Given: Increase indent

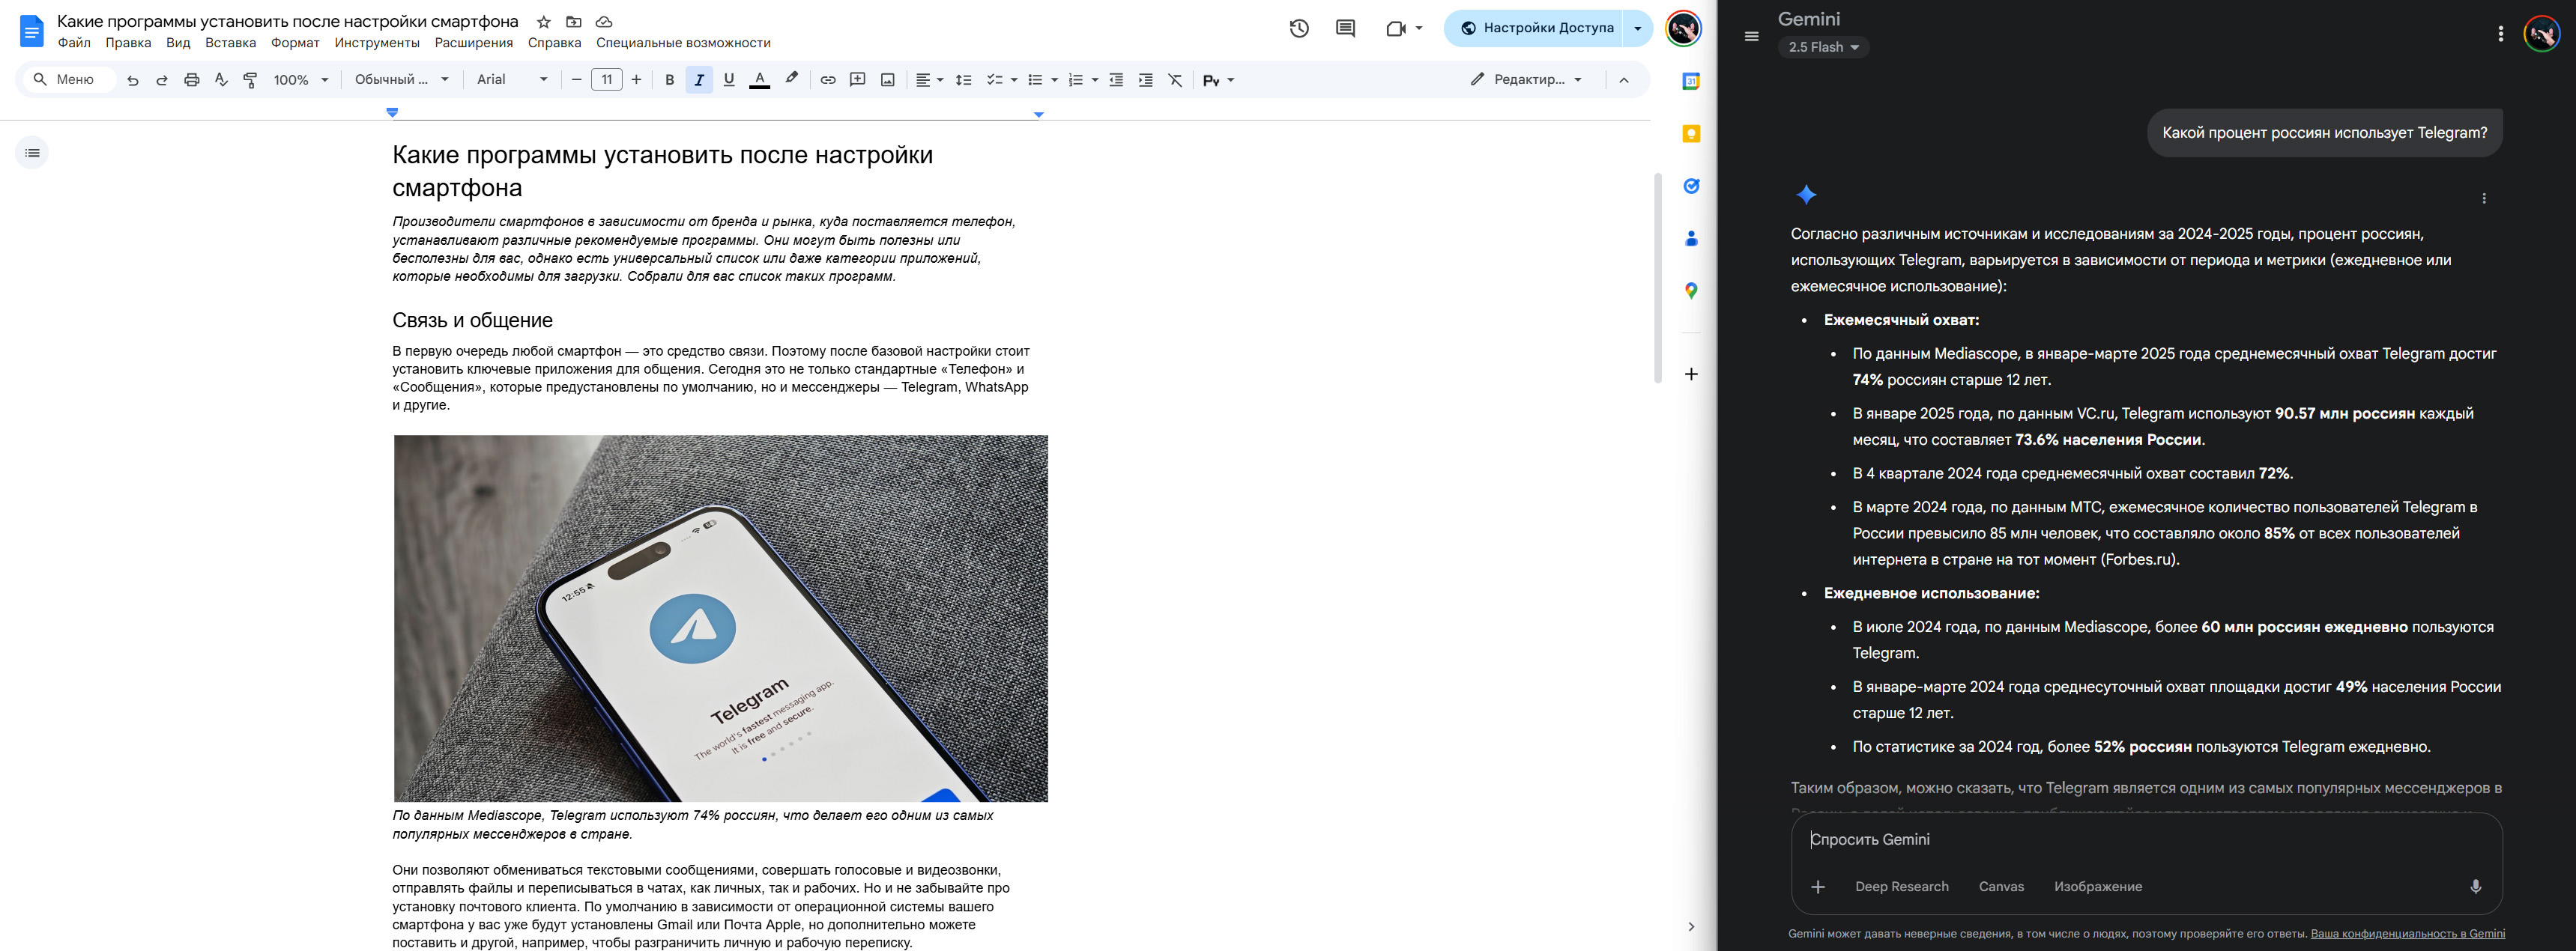Looking at the screenshot, I should (x=1146, y=80).
